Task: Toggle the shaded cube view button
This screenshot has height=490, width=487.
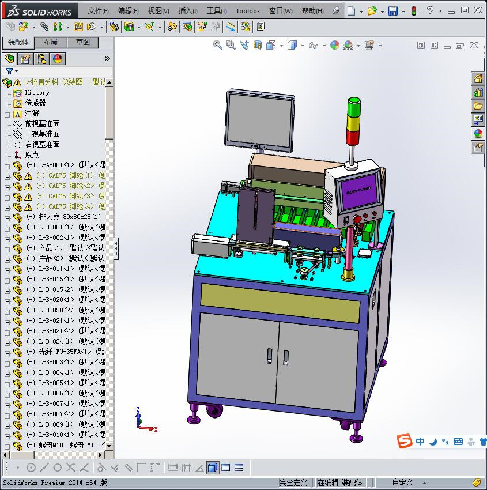Action: tap(213, 468)
